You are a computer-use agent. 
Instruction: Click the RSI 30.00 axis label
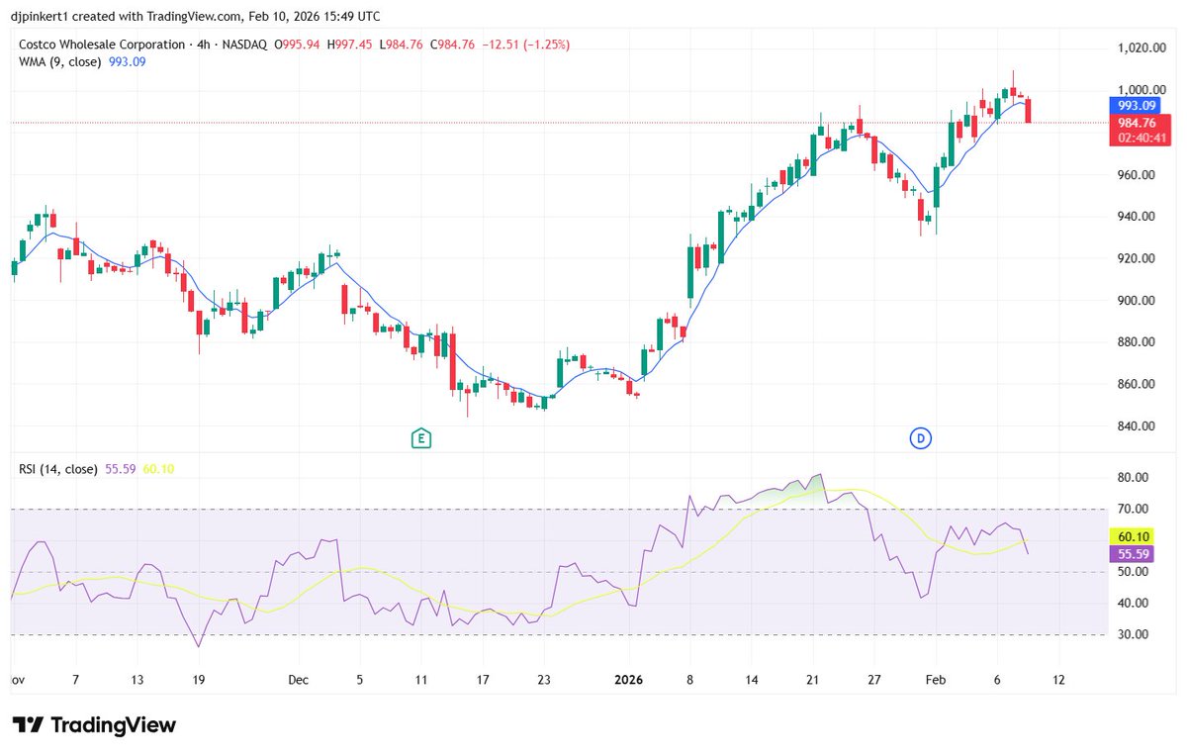[1135, 634]
